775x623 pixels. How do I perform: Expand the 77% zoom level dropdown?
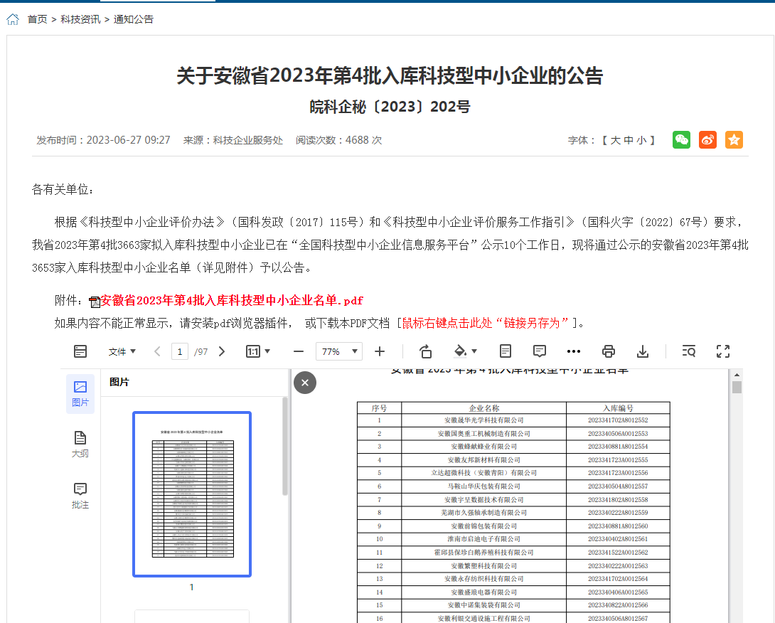[x=338, y=351]
